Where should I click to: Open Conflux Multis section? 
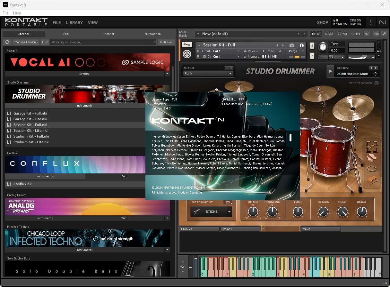[x=125, y=176]
